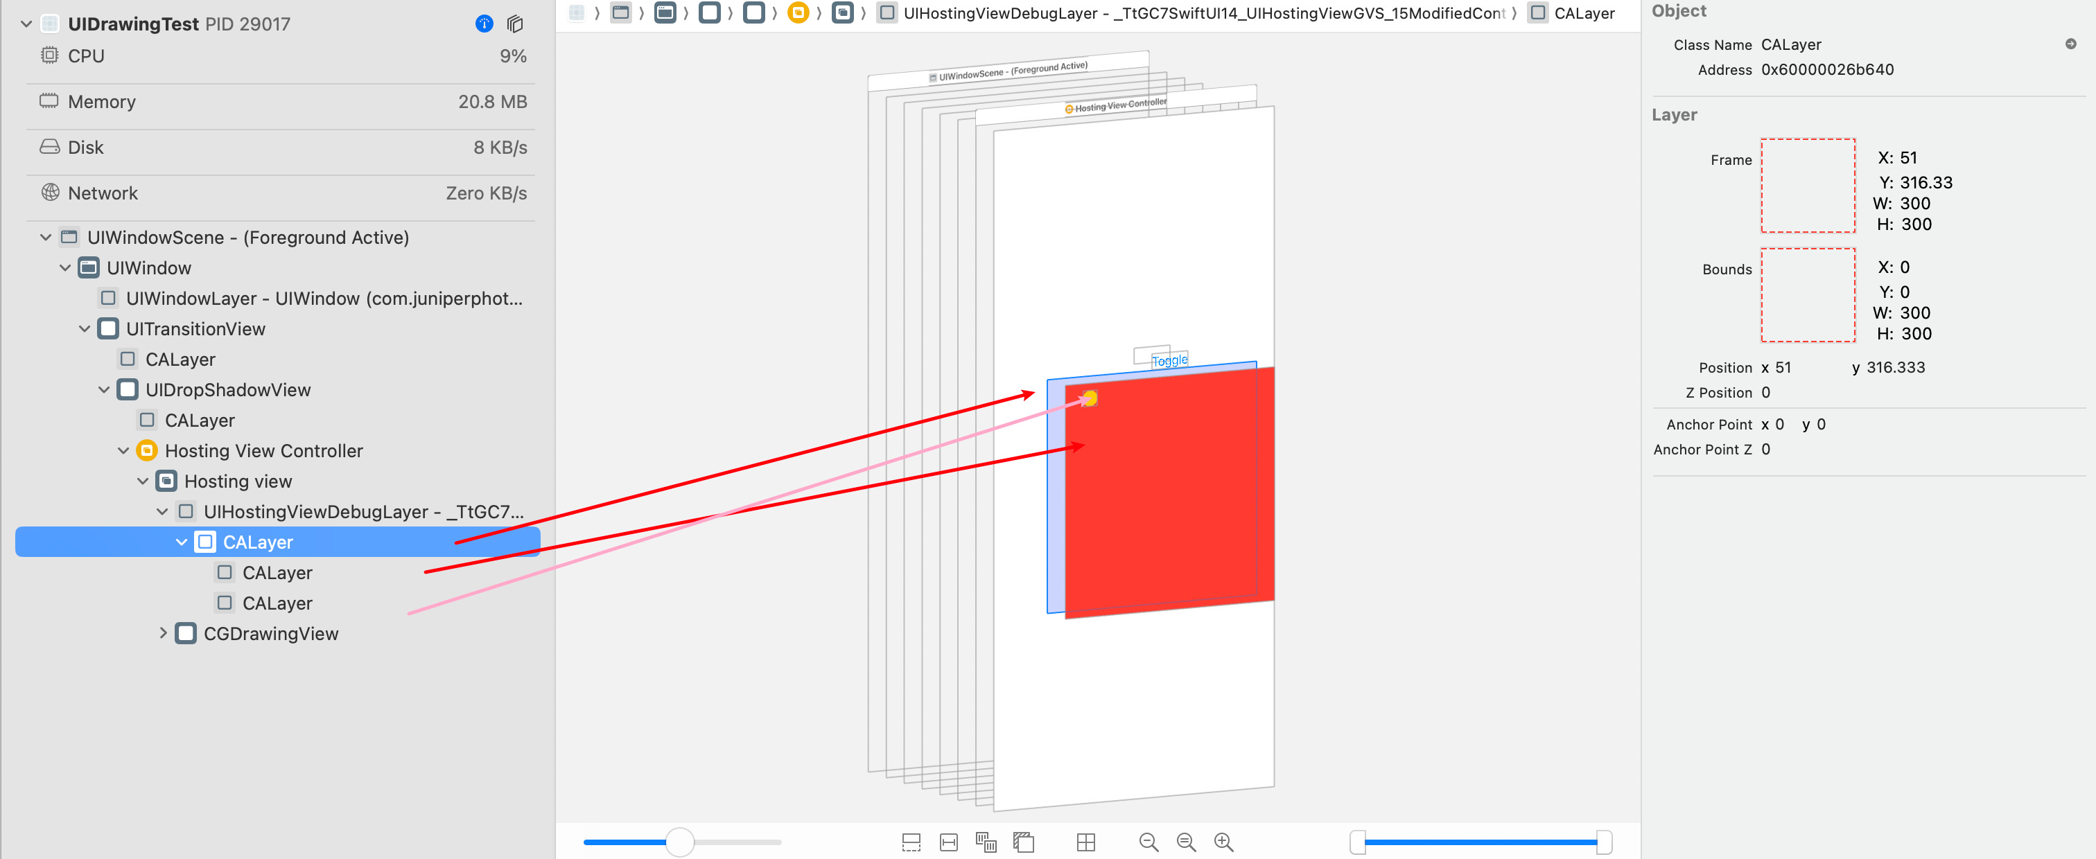This screenshot has width=2096, height=859.
Task: Click the arrow next to Class Name CALayer
Action: coord(2070,44)
